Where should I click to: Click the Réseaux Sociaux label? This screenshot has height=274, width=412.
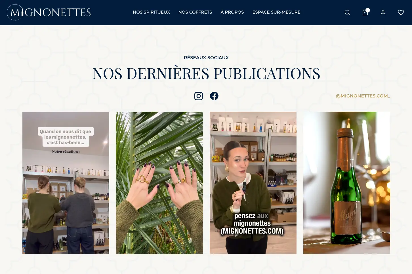pos(206,58)
